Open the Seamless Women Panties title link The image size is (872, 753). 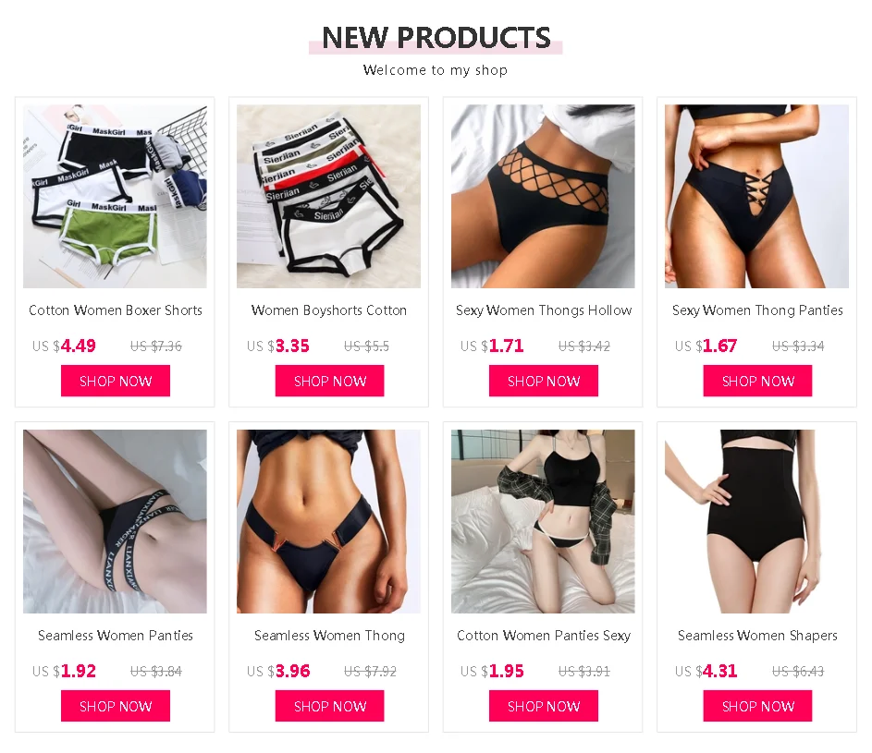point(116,635)
